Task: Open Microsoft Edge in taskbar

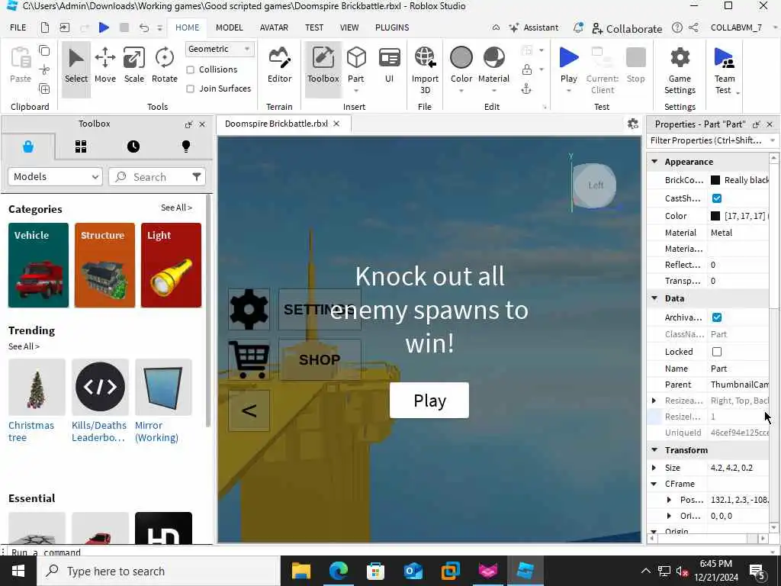Action: point(338,571)
